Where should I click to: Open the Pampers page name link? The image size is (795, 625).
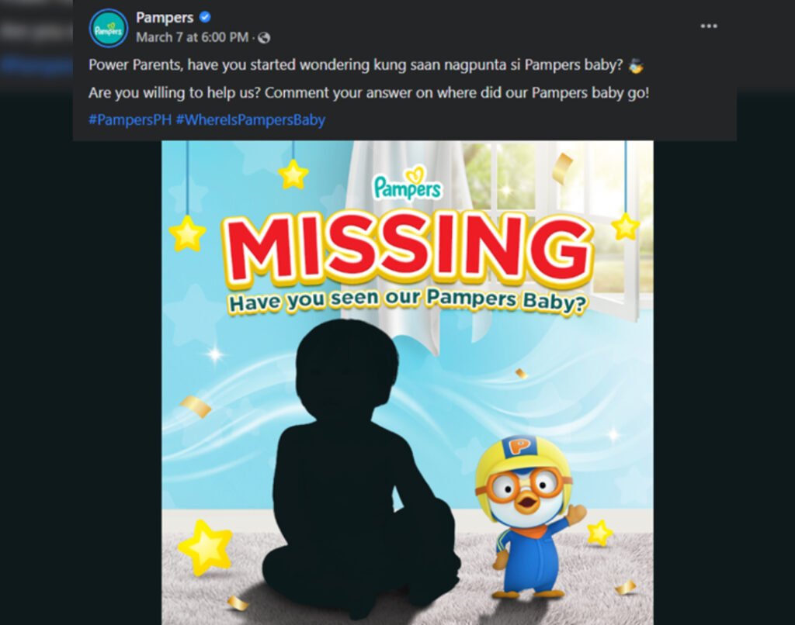[x=165, y=18]
